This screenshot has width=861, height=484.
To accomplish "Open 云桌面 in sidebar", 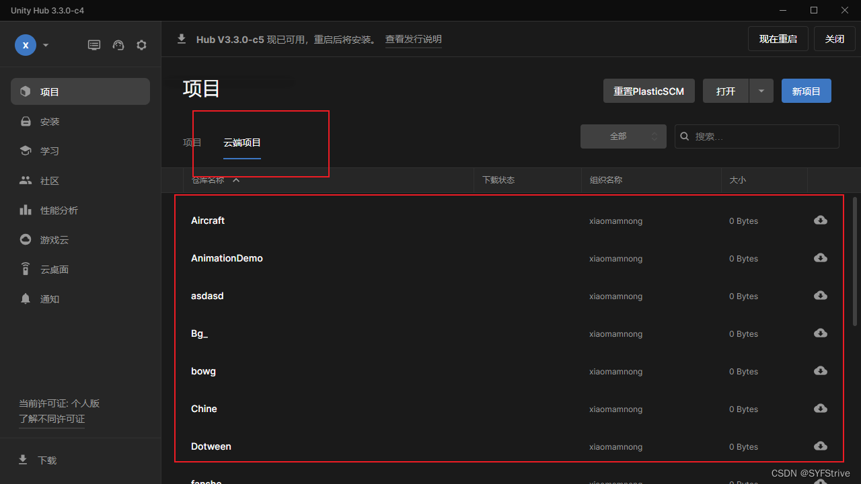I will [x=80, y=270].
